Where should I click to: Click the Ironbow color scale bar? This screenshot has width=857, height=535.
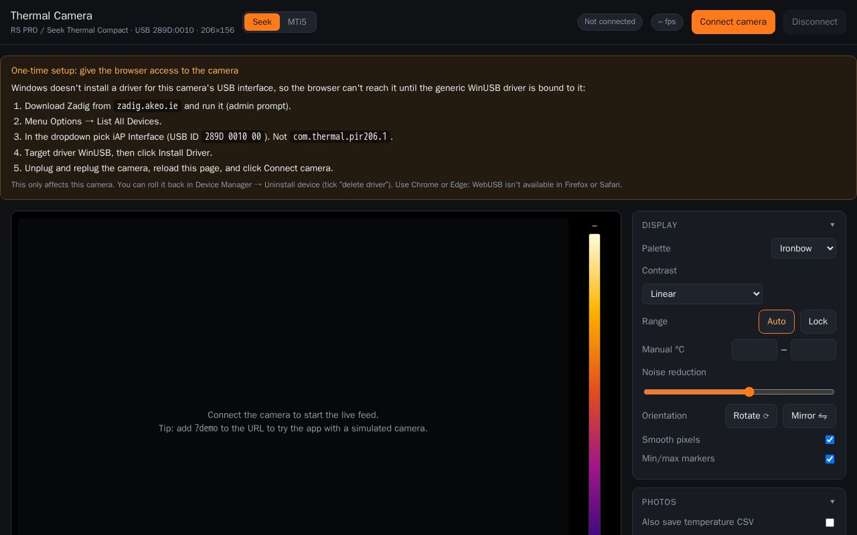point(595,385)
